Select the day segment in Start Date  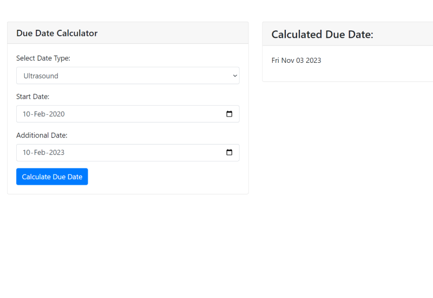27,114
